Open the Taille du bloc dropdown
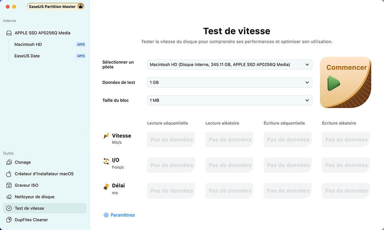The image size is (384, 230). click(230, 100)
